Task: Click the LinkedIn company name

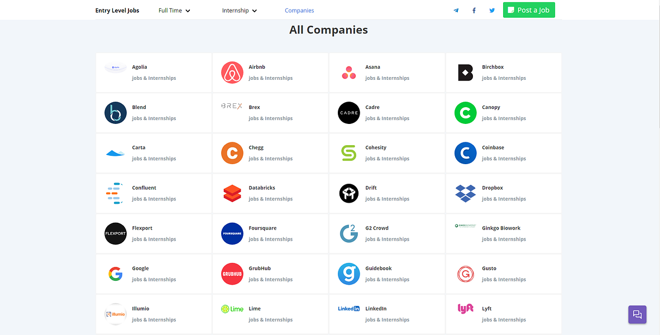Action: 376,309
